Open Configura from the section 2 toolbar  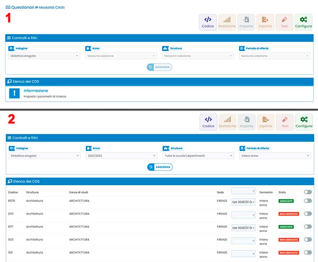(x=304, y=122)
